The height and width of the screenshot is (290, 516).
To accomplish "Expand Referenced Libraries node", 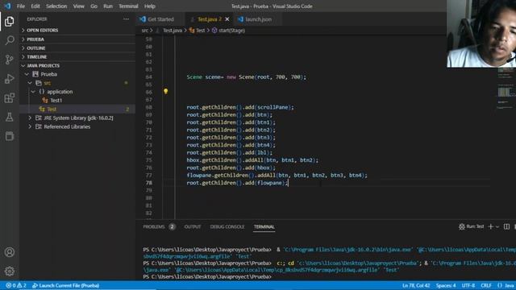I will tap(30, 126).
